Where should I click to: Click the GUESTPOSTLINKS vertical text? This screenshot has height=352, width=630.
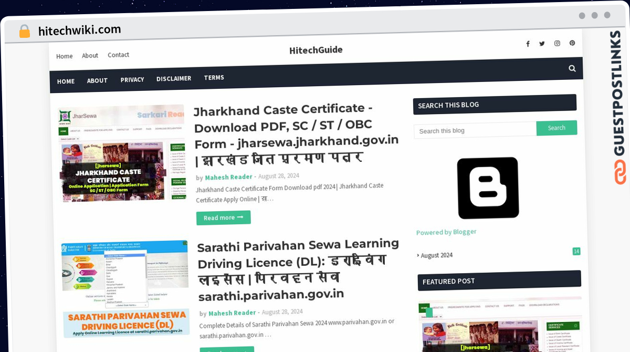point(618,94)
